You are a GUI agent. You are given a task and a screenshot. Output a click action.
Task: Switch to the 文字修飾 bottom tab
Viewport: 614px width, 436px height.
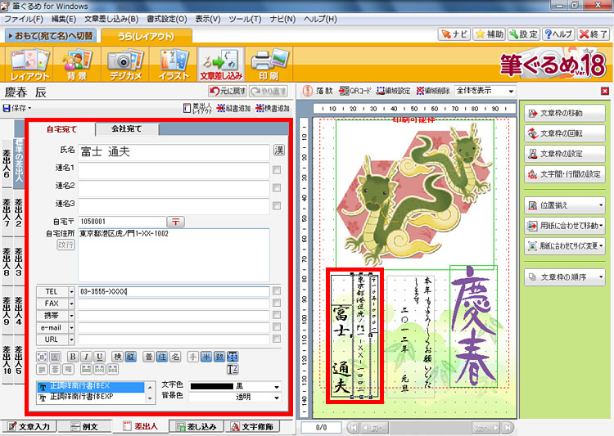[x=253, y=427]
